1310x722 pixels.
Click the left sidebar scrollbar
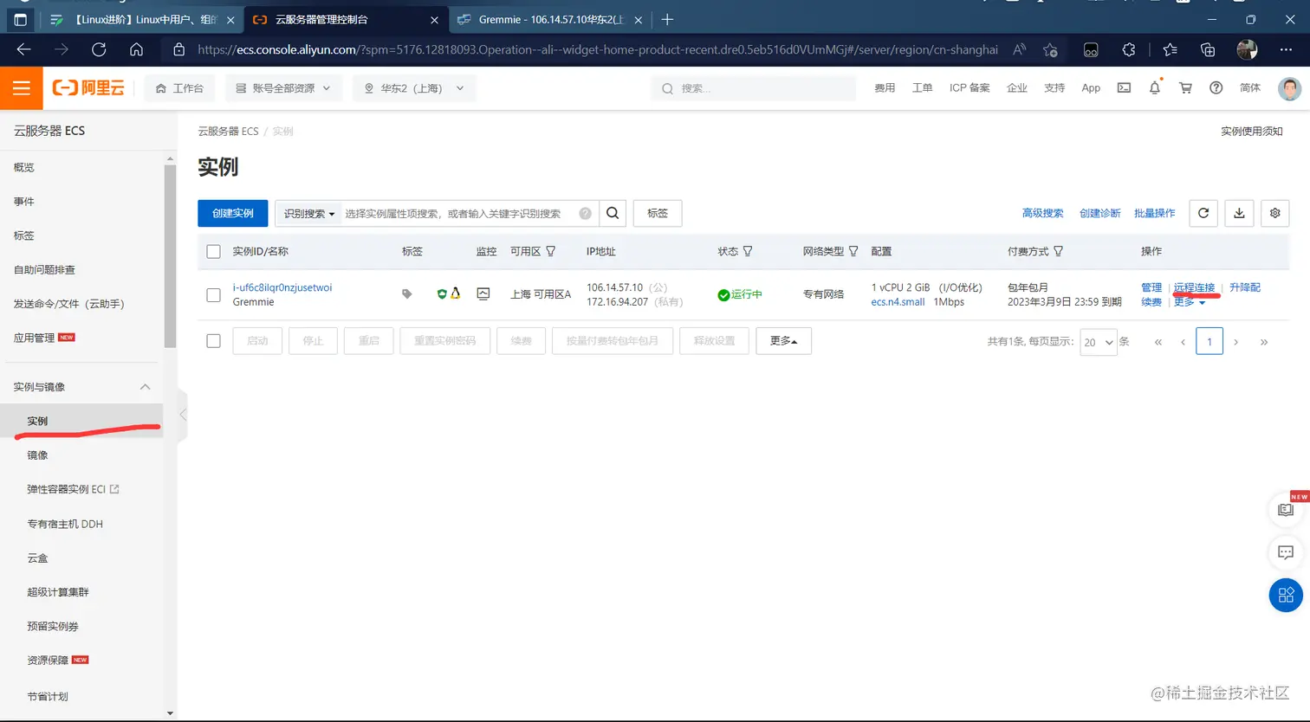(170, 255)
